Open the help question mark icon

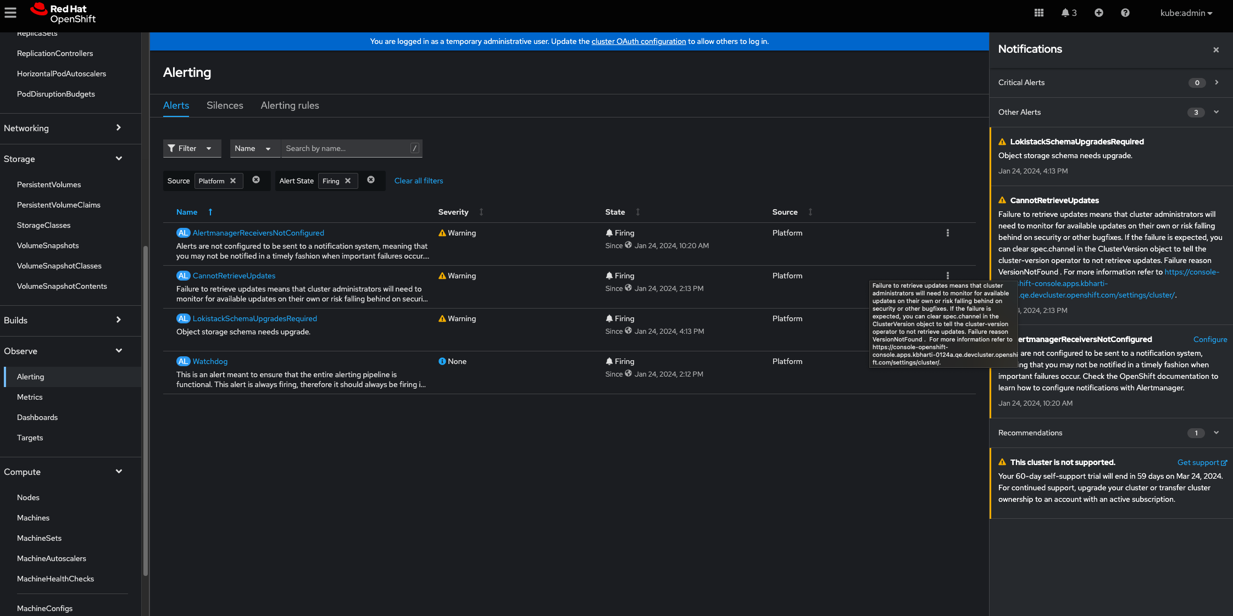[x=1125, y=13]
